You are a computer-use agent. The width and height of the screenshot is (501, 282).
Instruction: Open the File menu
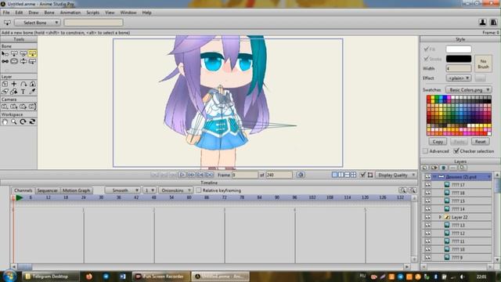(6, 13)
